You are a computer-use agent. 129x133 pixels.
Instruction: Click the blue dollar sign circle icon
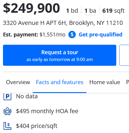coord(72,34)
